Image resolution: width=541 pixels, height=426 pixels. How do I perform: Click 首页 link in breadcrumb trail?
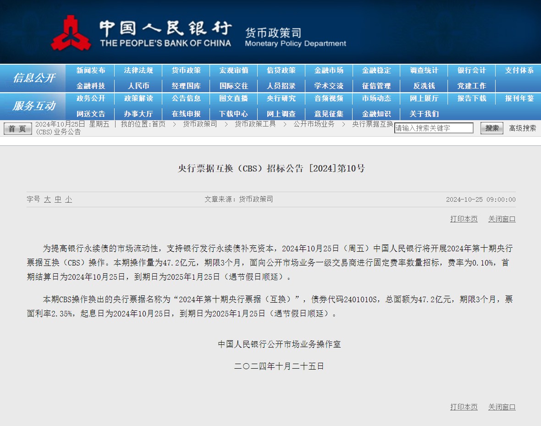point(159,124)
